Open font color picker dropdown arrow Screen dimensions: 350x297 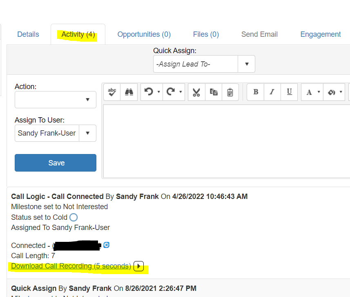tap(319, 92)
